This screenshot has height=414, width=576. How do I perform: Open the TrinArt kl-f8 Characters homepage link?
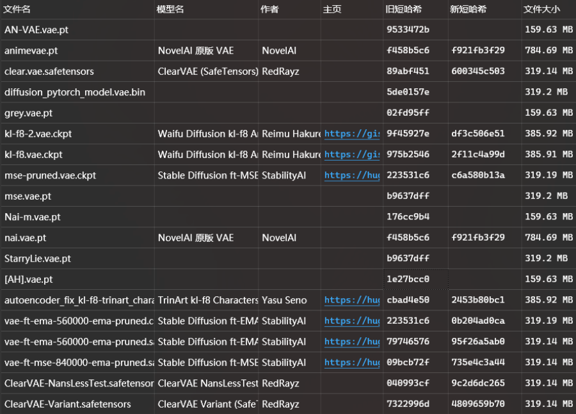pos(352,300)
